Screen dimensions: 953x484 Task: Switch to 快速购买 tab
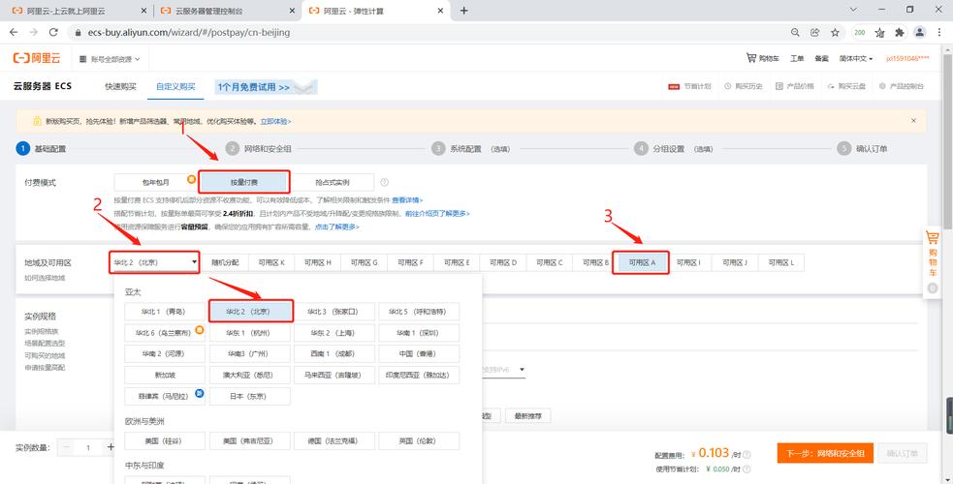(x=120, y=86)
